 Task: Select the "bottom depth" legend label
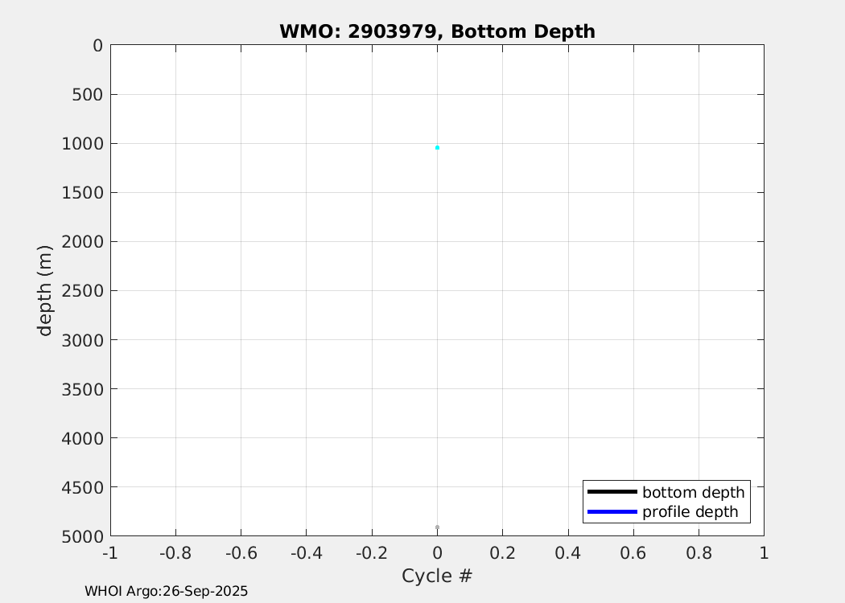tap(693, 492)
